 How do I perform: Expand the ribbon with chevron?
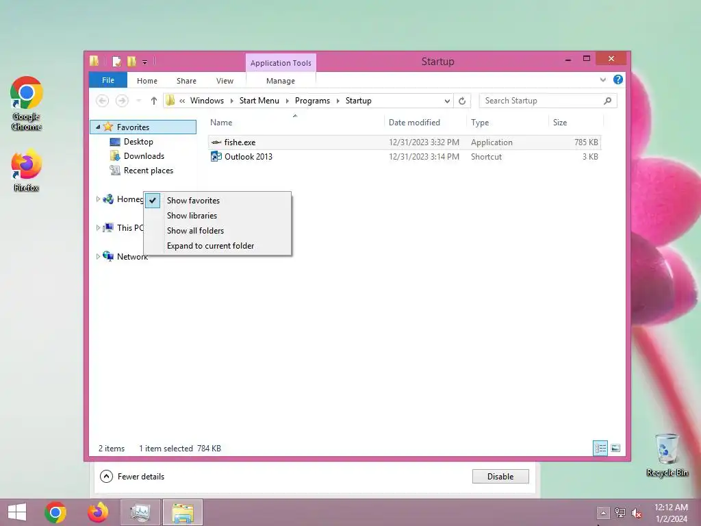pyautogui.click(x=602, y=79)
